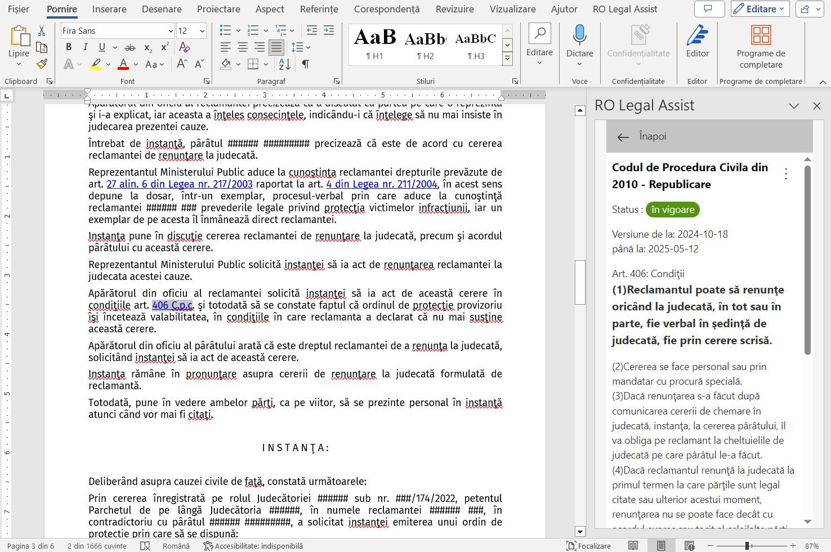This screenshot has width=831, height=552.
Task: Toggle superscript formatting
Action: [165, 47]
